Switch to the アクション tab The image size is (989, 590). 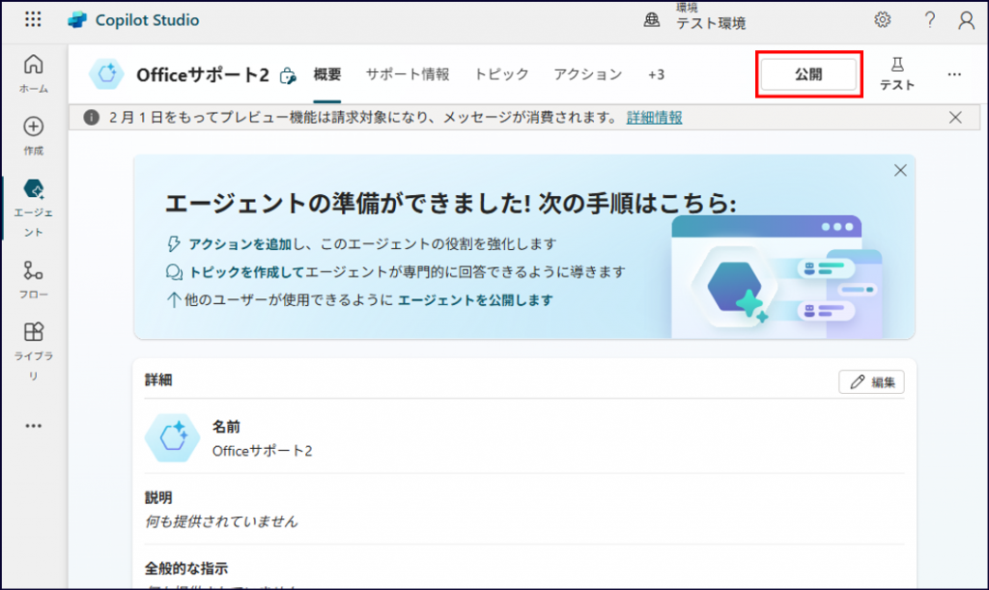[x=588, y=74]
